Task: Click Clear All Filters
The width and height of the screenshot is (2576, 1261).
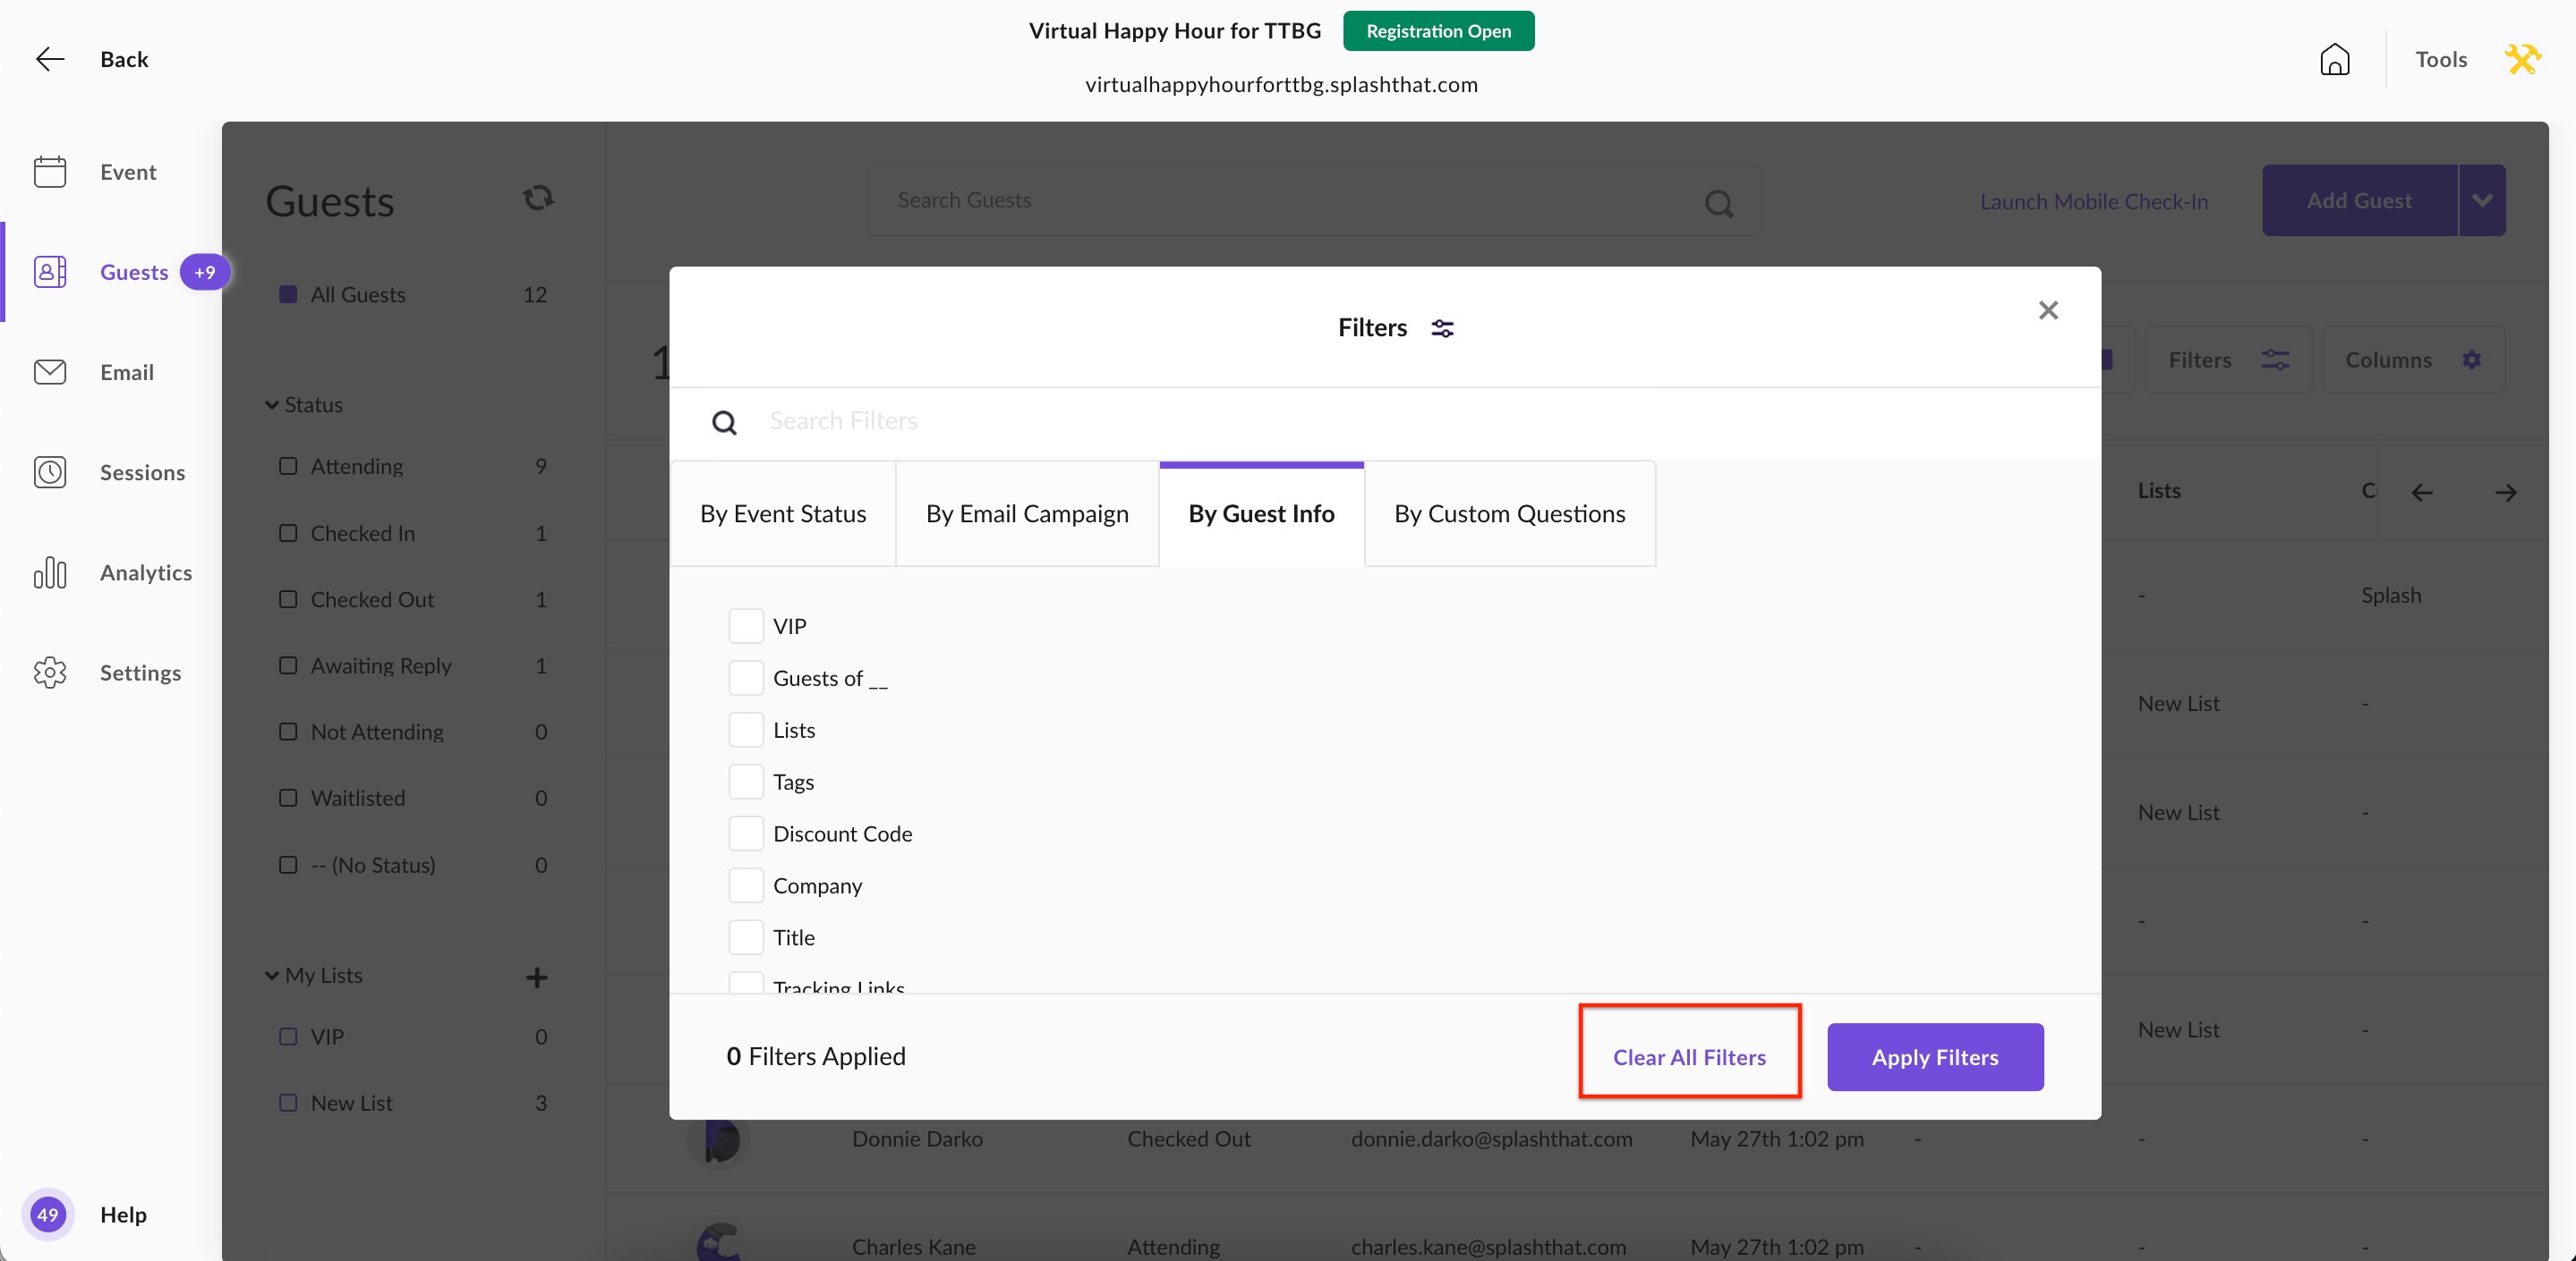Action: 1689,1057
